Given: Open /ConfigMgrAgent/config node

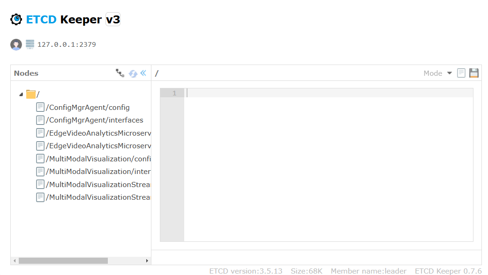Looking at the screenshot, I should (x=88, y=108).
